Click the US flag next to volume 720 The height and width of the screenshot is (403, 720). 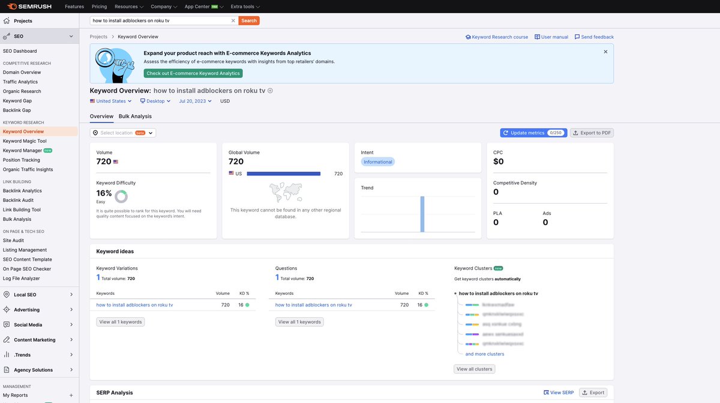pyautogui.click(x=116, y=162)
